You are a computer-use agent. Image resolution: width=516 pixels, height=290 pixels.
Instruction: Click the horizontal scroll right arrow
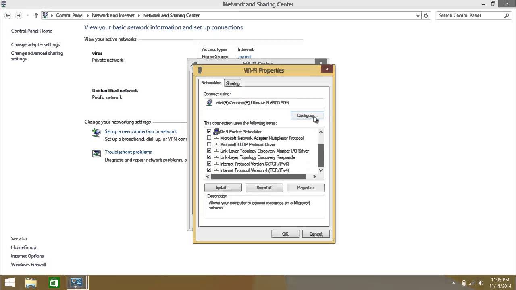(315, 176)
